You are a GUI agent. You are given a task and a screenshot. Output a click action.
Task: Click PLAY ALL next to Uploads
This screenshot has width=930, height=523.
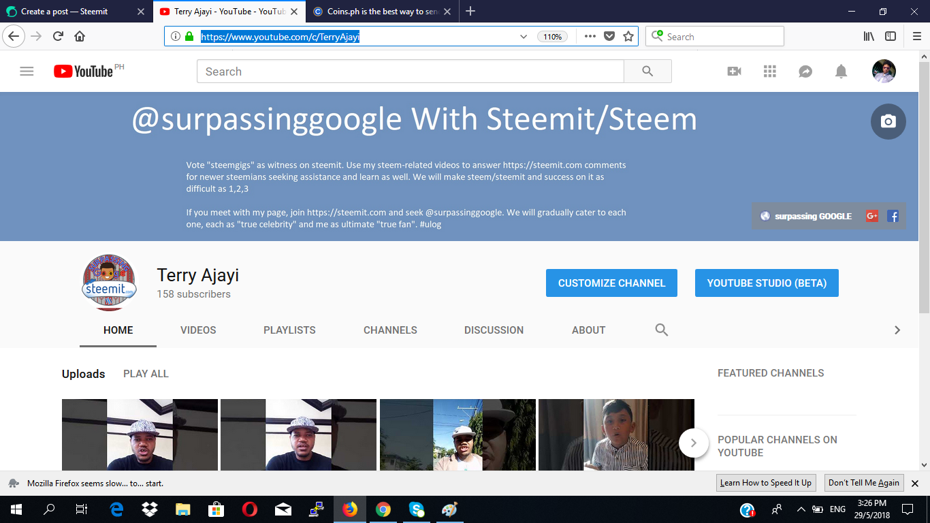pos(146,374)
